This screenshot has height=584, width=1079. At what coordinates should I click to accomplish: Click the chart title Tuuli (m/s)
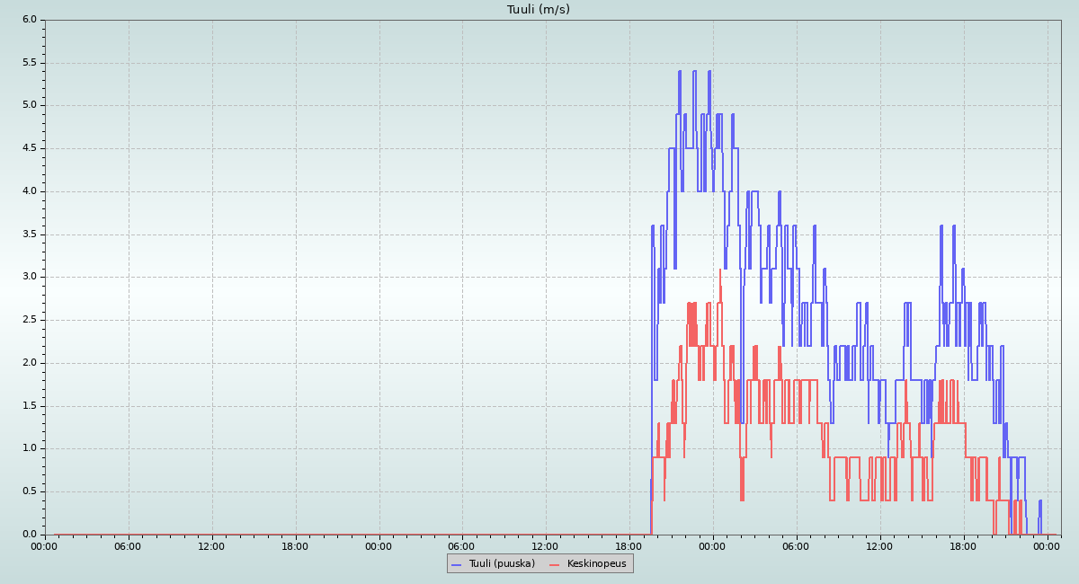click(x=538, y=10)
